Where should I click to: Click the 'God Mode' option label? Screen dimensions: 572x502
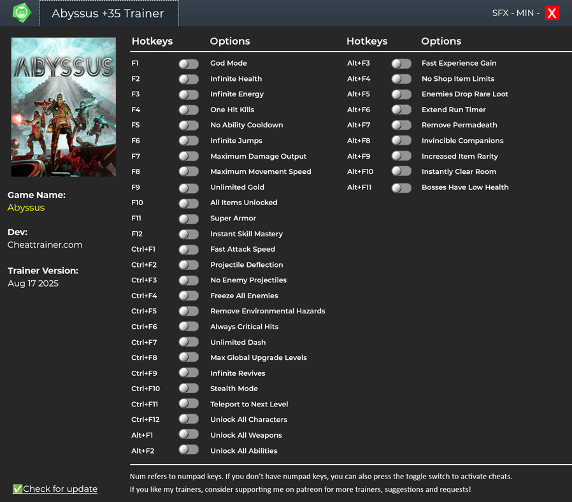229,63
